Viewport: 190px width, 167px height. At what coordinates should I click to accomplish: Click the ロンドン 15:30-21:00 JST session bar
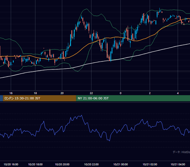tap(39, 98)
